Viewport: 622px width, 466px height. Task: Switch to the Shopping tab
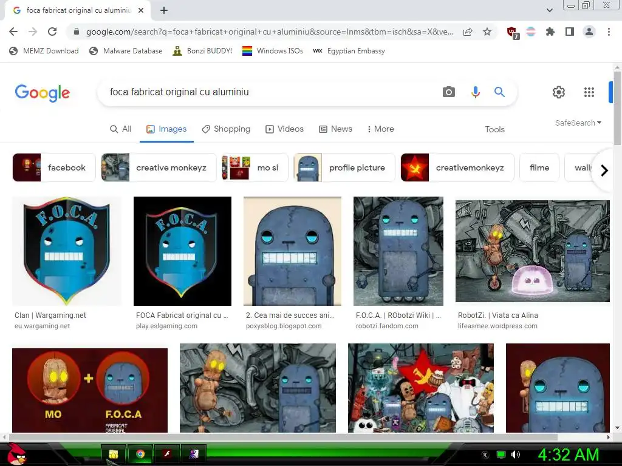[226, 129]
